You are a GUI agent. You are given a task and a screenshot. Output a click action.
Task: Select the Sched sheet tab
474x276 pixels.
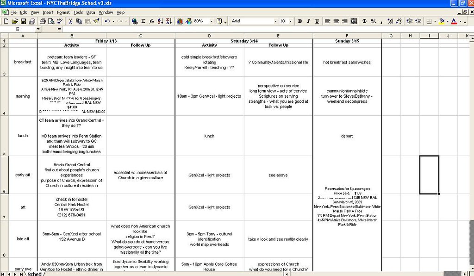(x=34, y=274)
